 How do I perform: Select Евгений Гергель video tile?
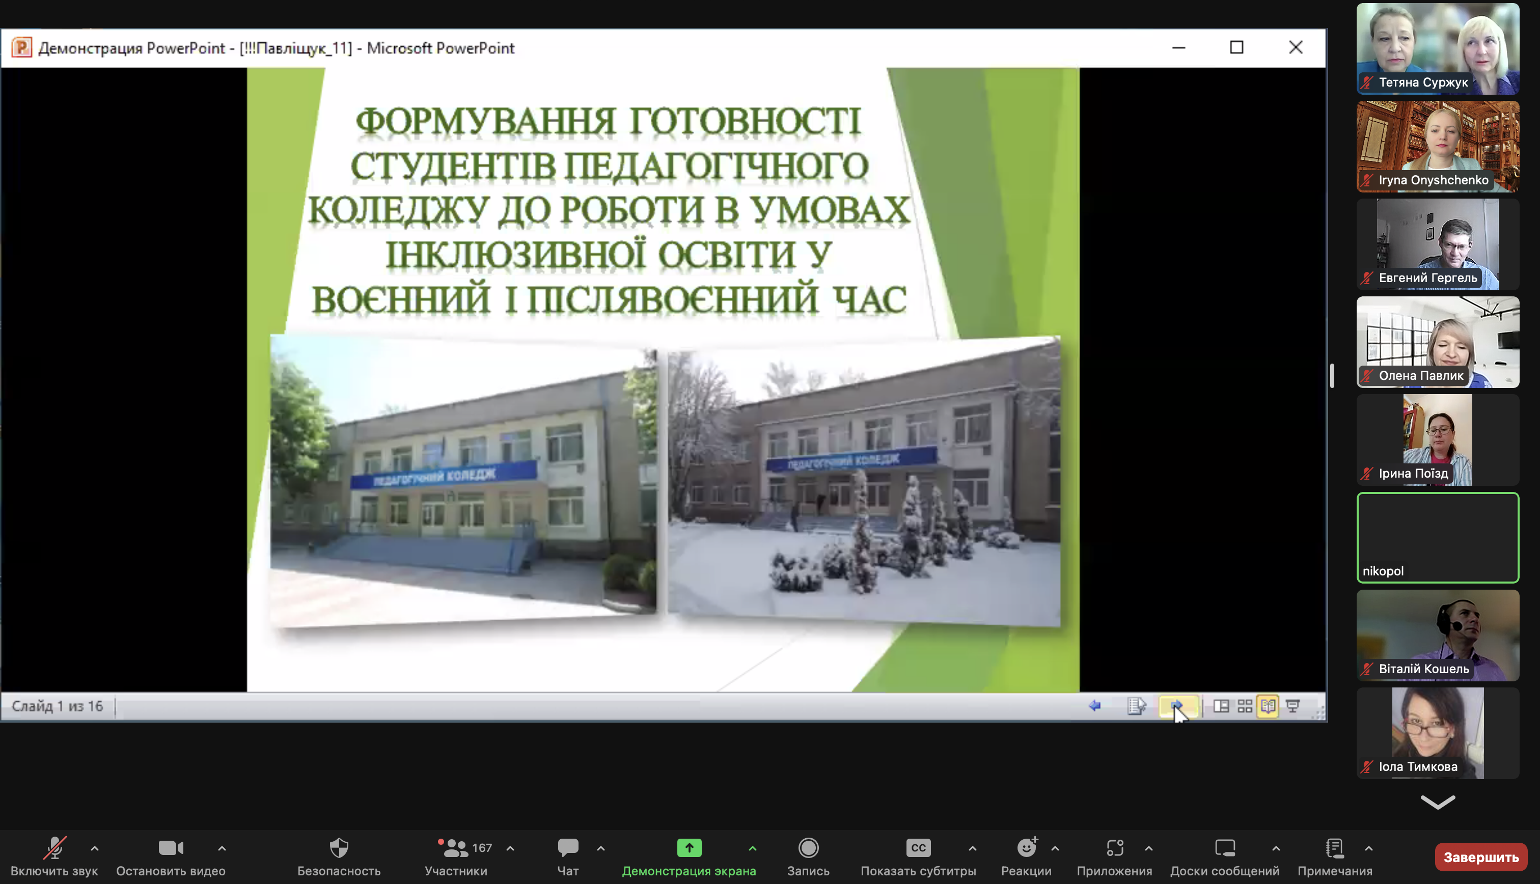coord(1438,244)
